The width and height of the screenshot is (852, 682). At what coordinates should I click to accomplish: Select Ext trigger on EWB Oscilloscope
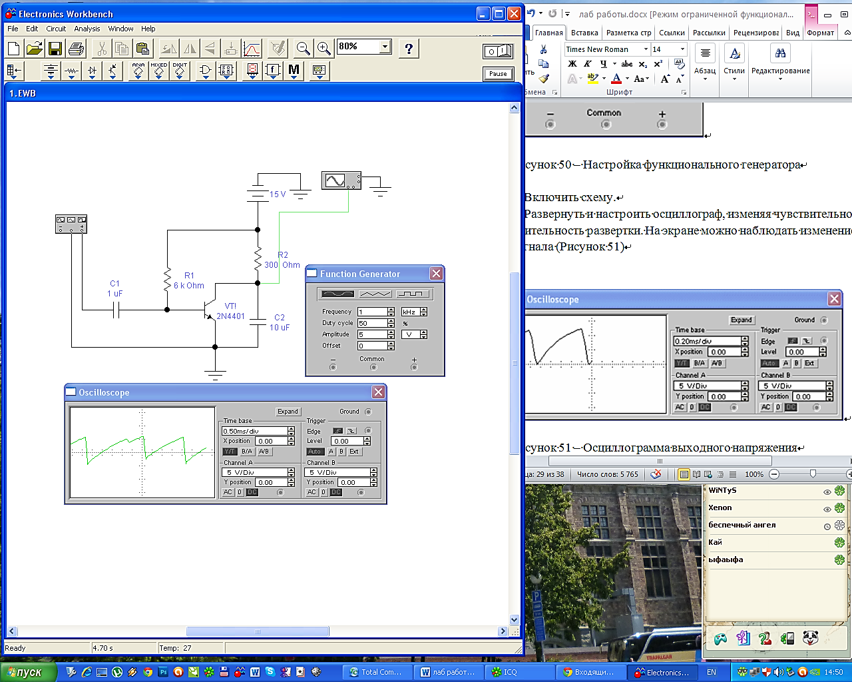pyautogui.click(x=354, y=452)
